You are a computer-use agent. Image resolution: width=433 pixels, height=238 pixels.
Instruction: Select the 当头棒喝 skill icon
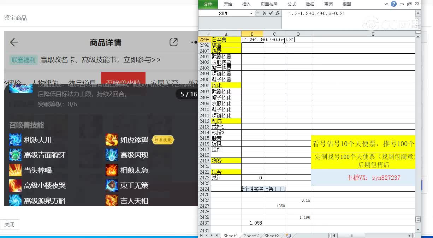tap(16, 170)
